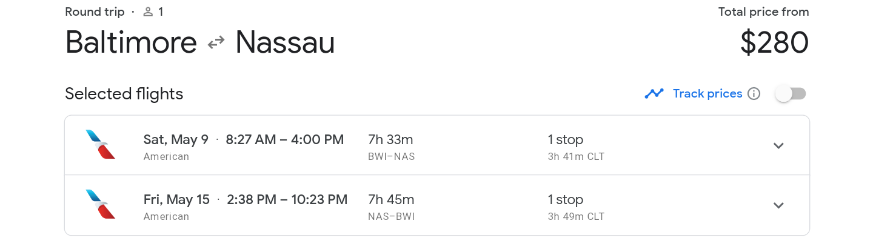Enable the Track prices toggle switch
873x252 pixels.
790,94
